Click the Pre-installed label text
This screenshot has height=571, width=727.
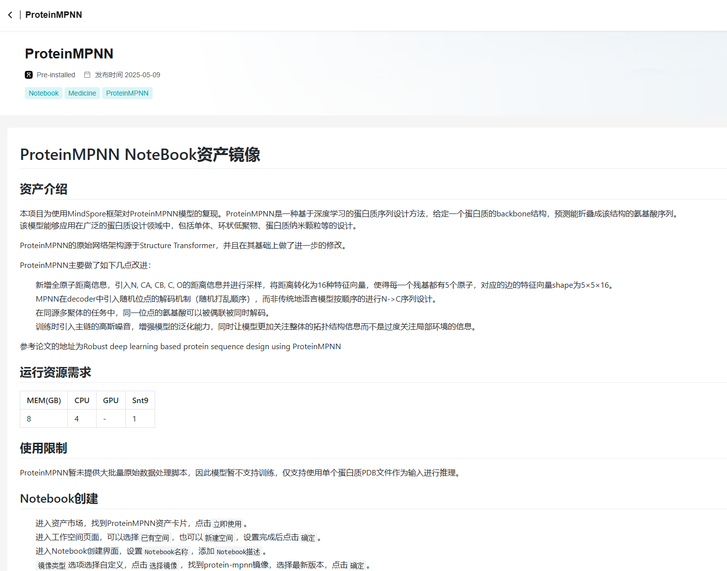point(56,75)
